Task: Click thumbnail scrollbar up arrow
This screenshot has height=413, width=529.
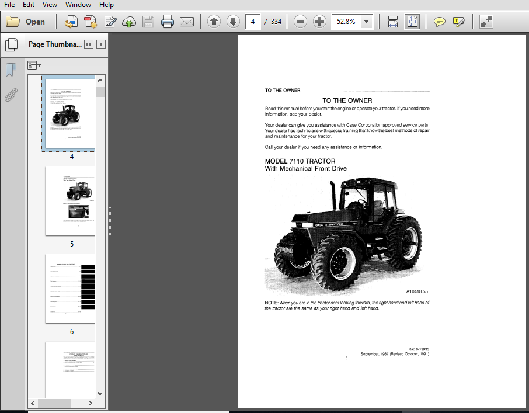Action: 100,80
